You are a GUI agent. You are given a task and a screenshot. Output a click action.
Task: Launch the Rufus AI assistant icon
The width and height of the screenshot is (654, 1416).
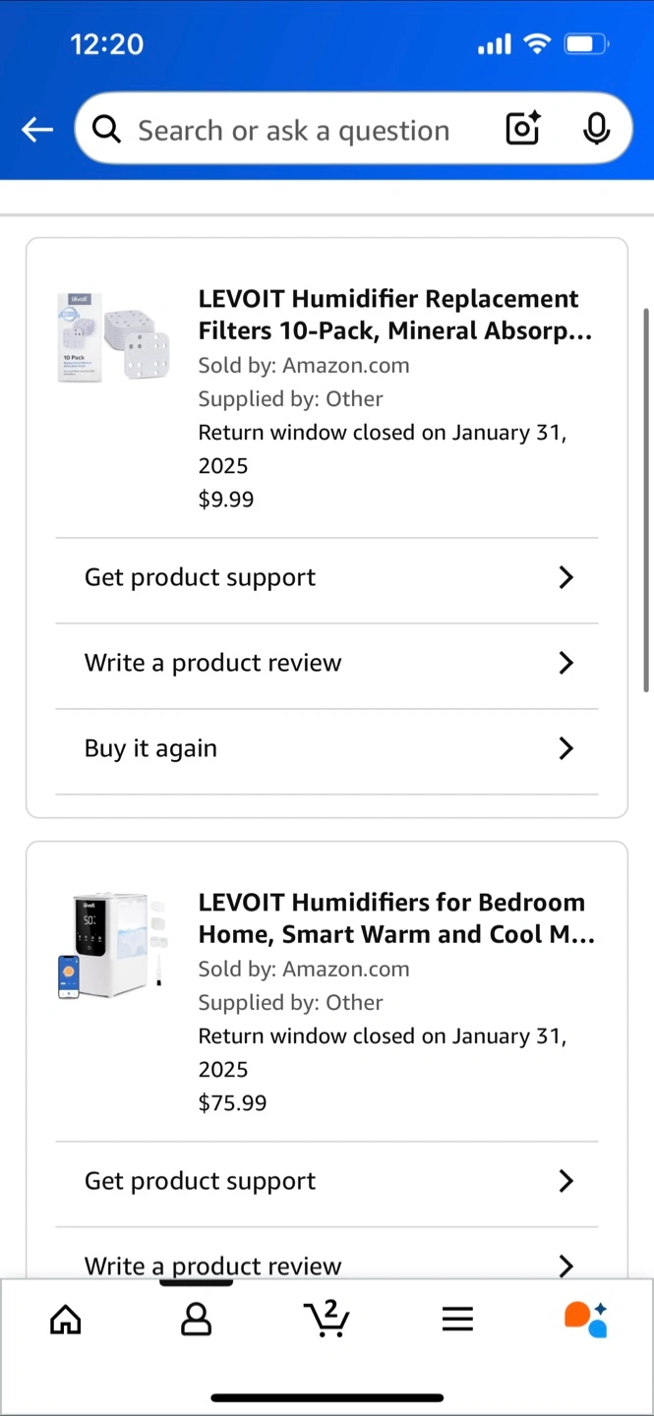[586, 1320]
